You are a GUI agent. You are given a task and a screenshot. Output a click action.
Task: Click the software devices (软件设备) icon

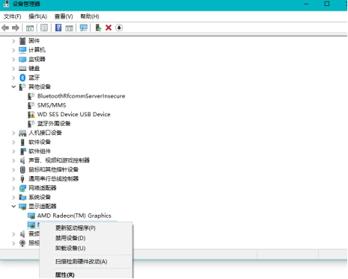[22, 142]
